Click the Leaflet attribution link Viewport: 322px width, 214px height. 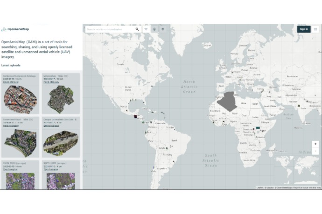pyautogui.click(x=259, y=187)
